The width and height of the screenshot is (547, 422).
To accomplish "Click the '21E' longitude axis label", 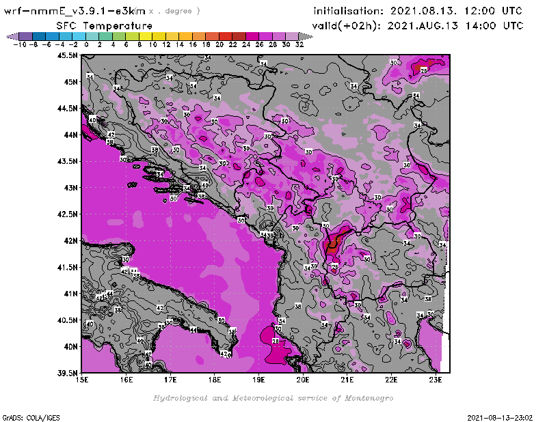I will click(347, 380).
